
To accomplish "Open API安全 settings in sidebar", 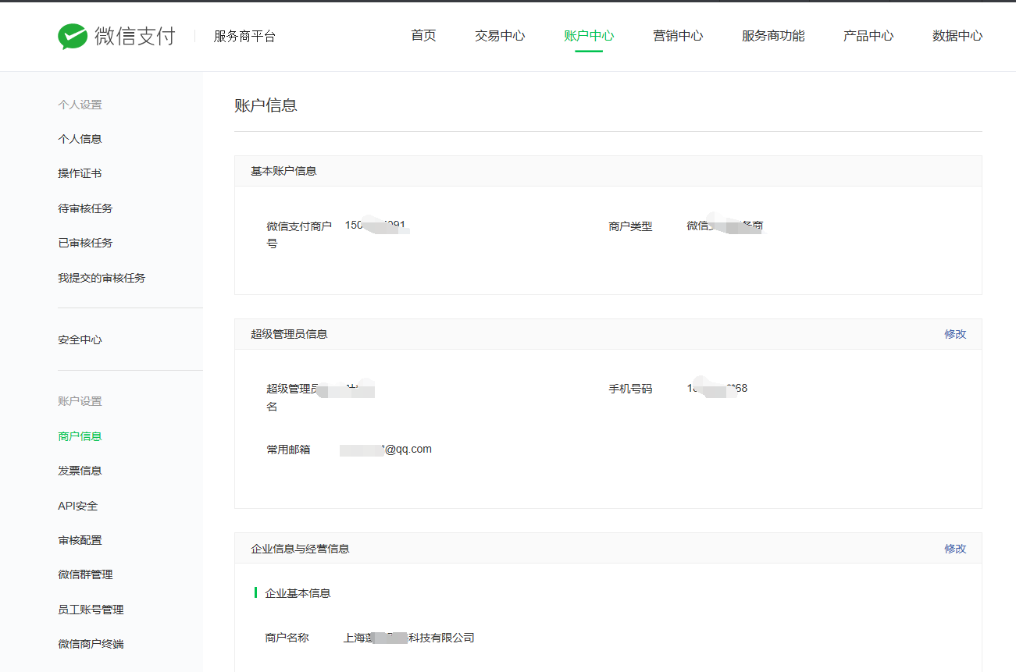I will (x=78, y=506).
